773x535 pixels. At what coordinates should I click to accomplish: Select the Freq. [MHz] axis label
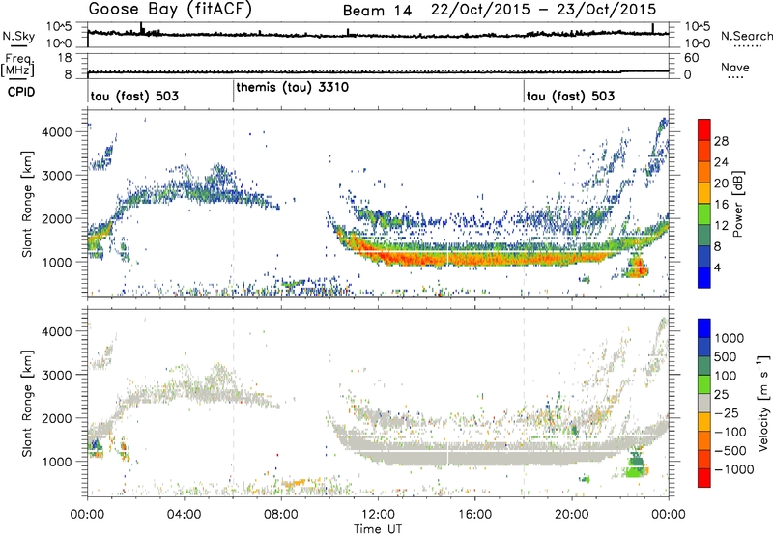(x=17, y=66)
